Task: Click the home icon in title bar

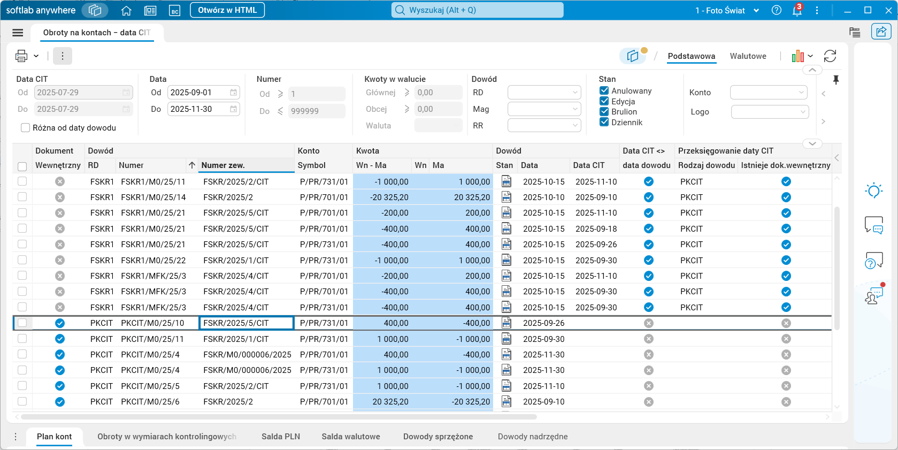Action: point(126,11)
